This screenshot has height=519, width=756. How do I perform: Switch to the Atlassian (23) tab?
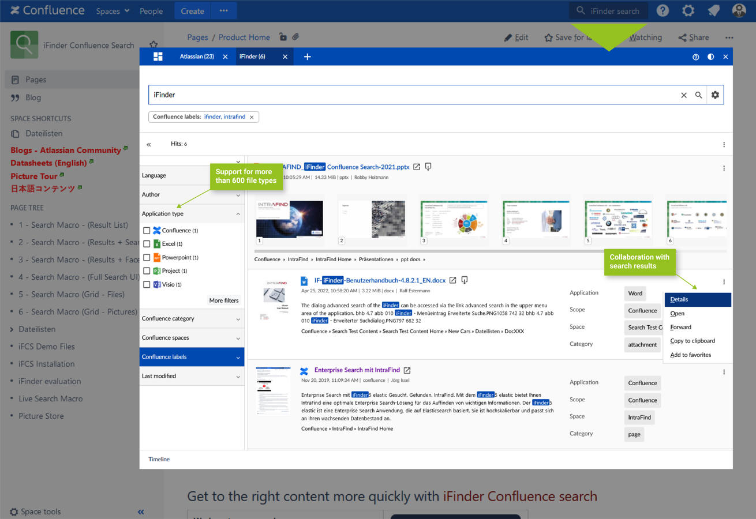[x=197, y=57]
